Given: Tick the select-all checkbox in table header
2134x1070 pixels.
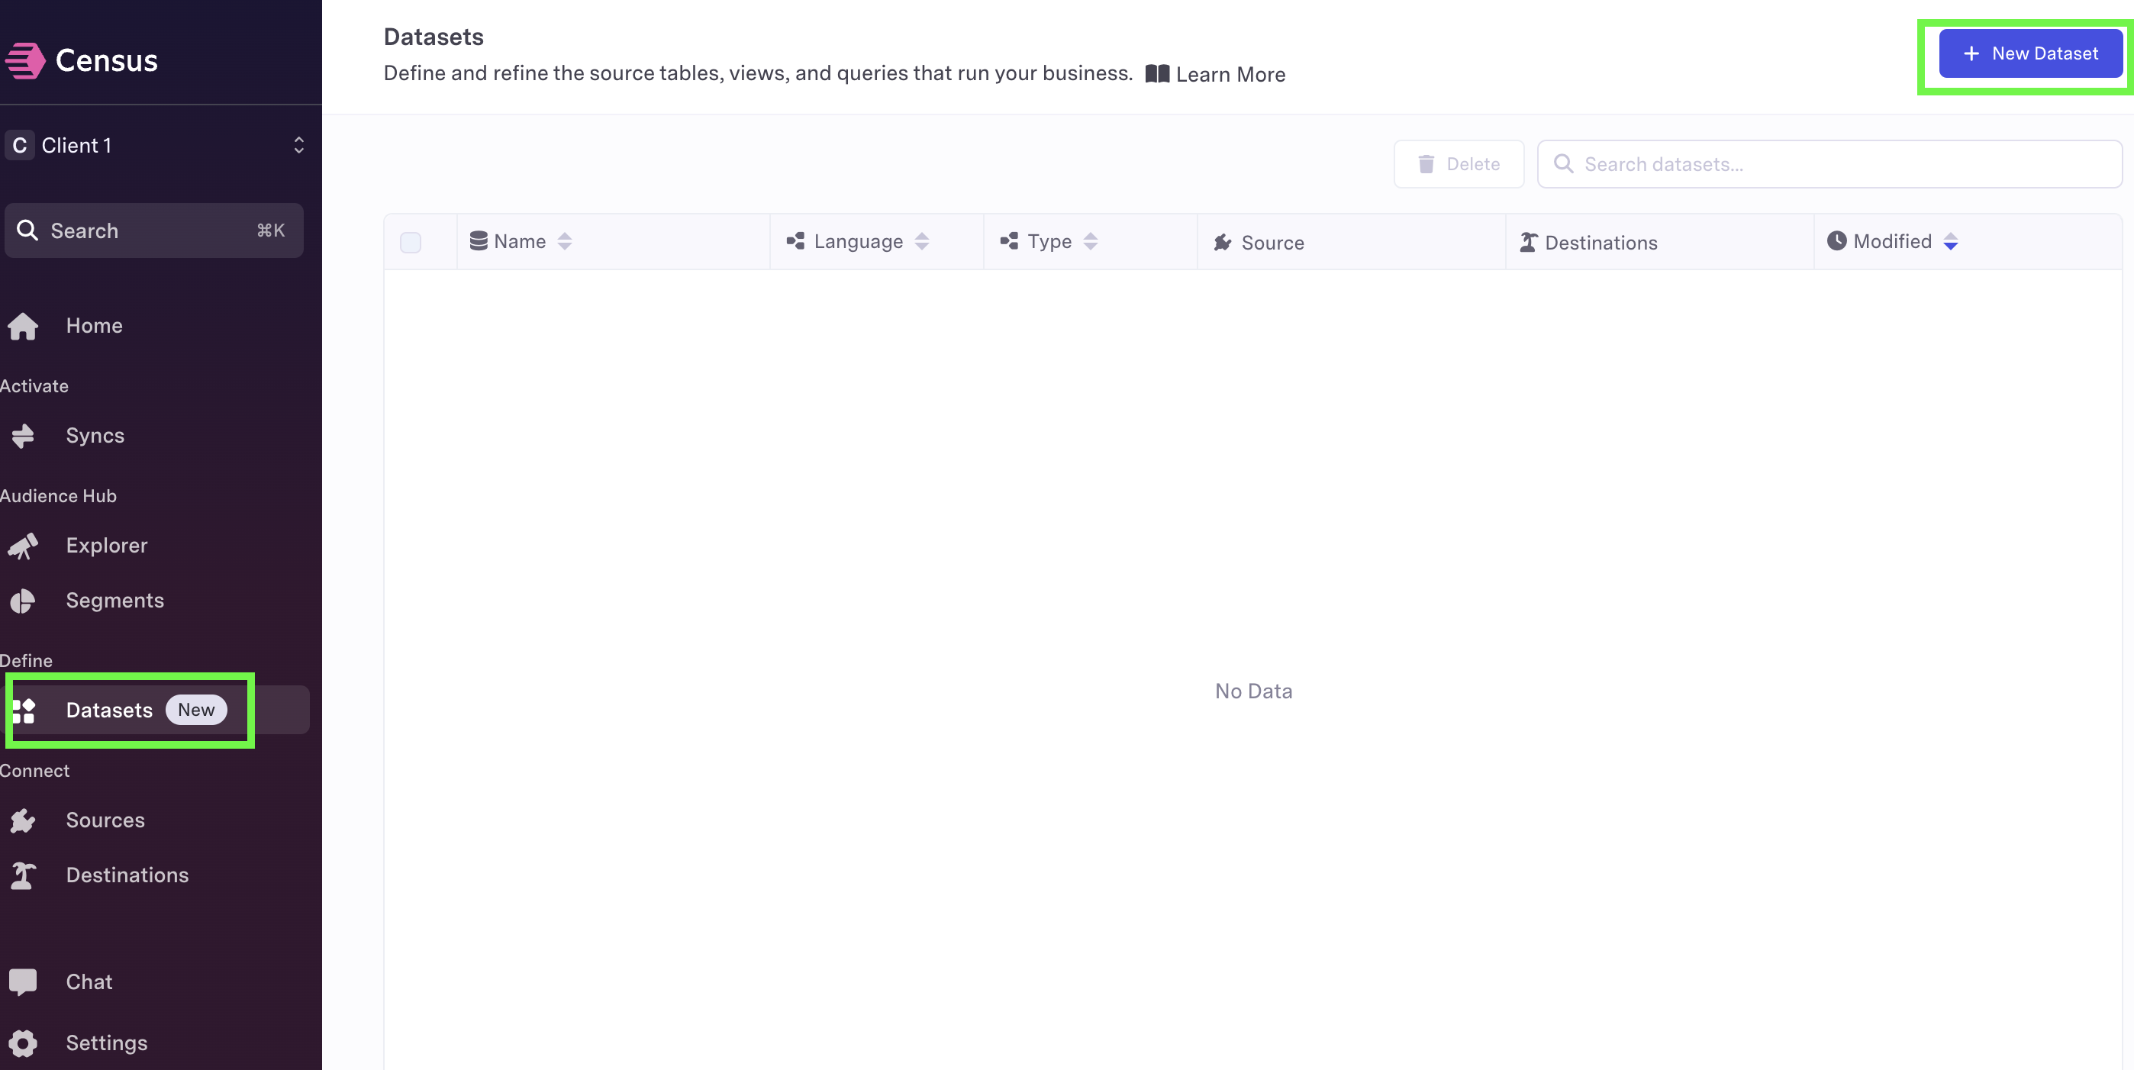Looking at the screenshot, I should click(410, 242).
